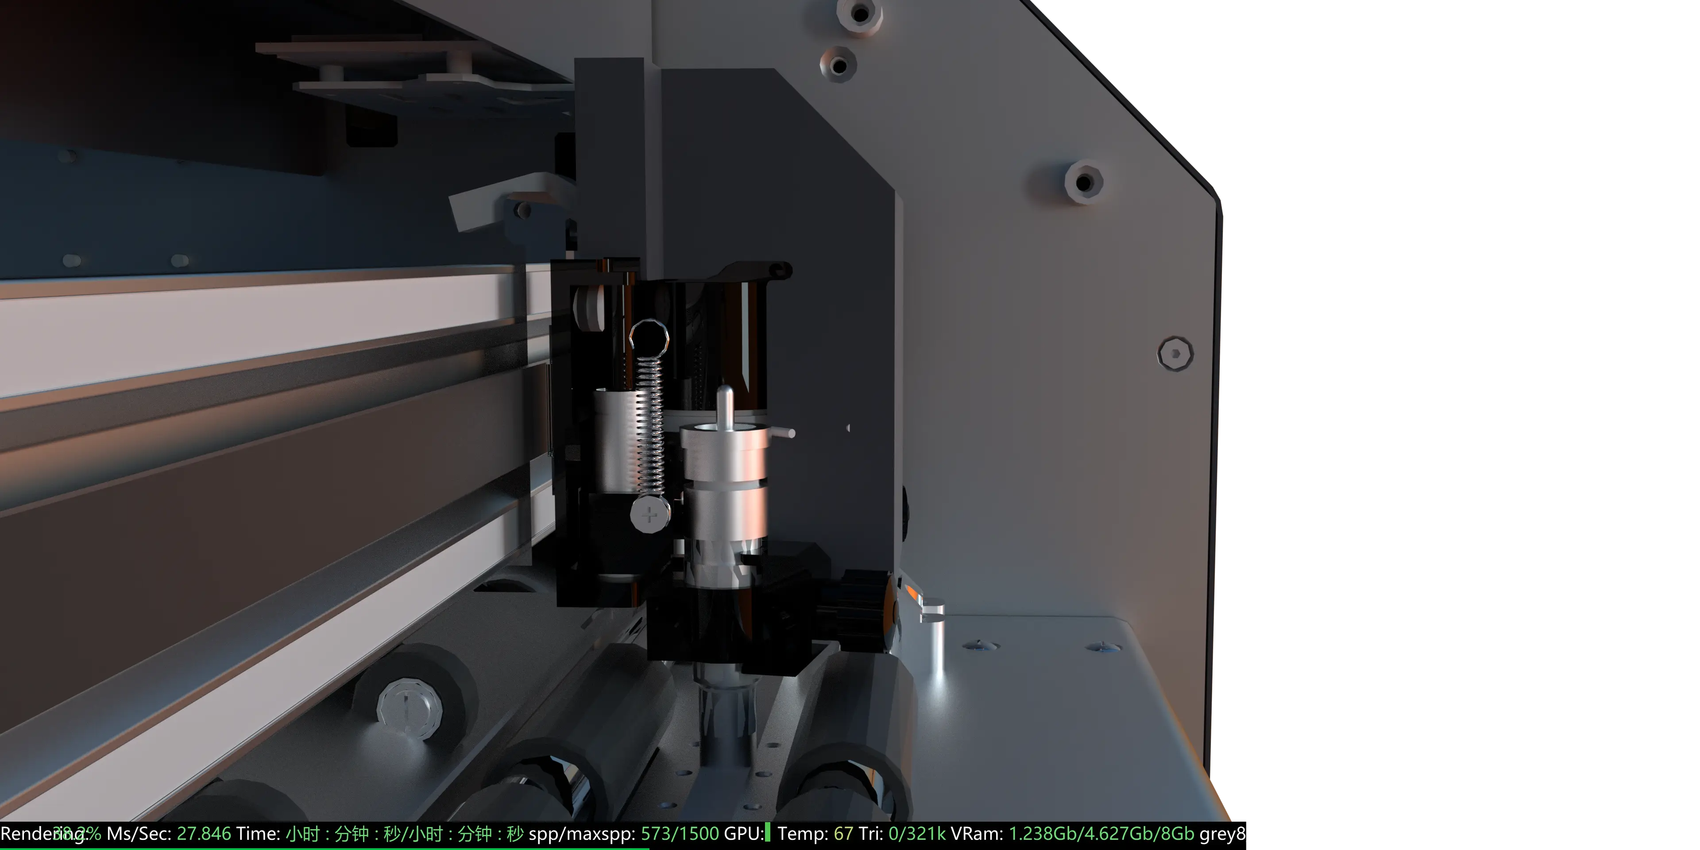This screenshot has width=1700, height=850.
Task: Click the Ms/Sec value 27.846
Action: click(x=204, y=834)
